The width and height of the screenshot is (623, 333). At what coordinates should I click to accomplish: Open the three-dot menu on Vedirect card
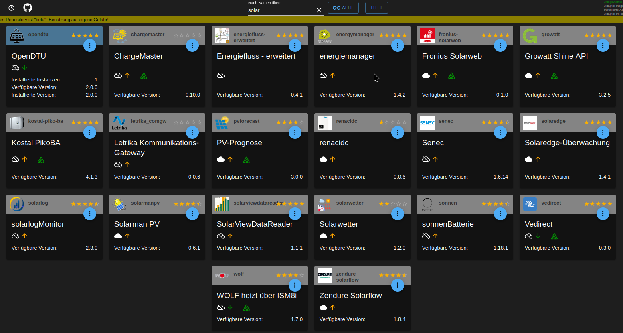(x=603, y=214)
